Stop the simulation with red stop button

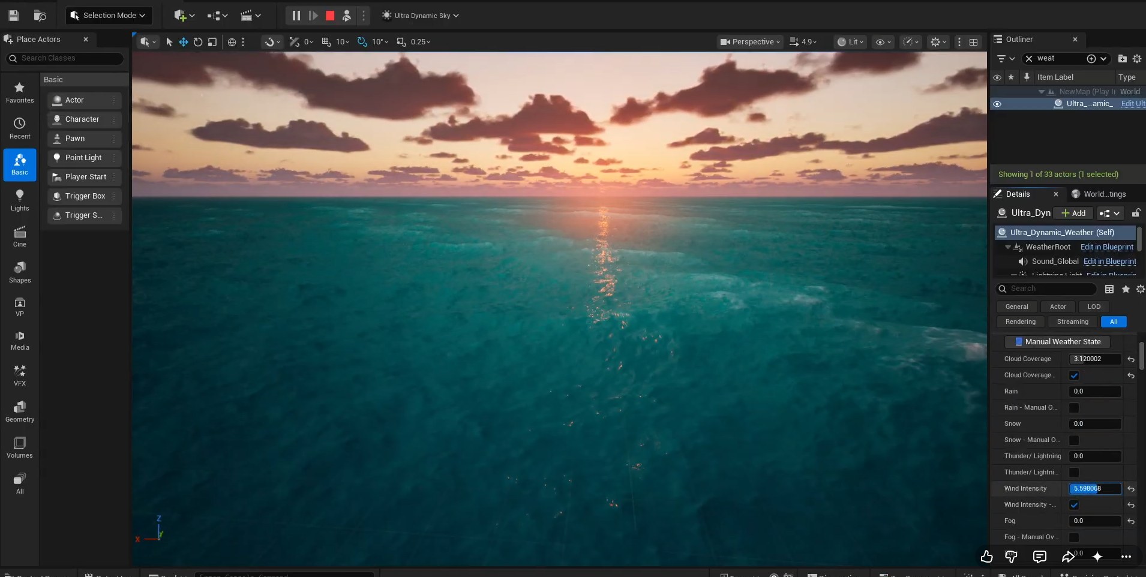[x=329, y=16]
